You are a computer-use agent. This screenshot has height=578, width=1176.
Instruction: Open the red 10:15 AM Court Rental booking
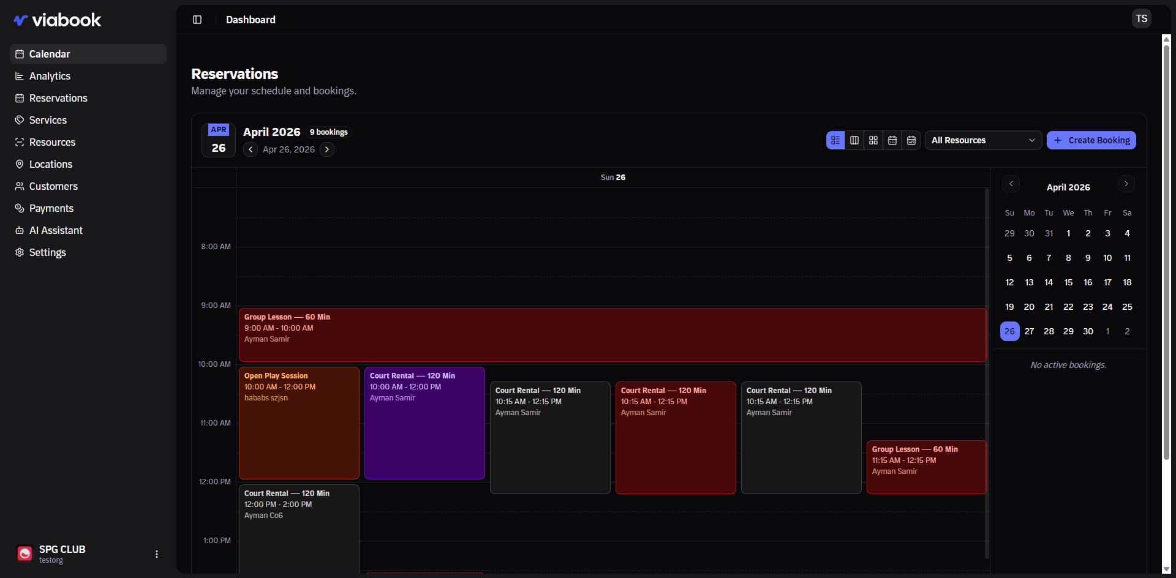click(676, 438)
